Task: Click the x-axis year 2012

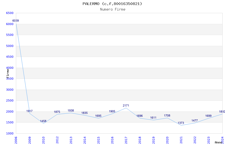Action: [57, 140]
